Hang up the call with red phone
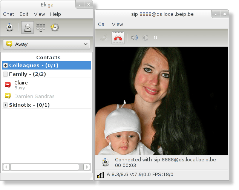This screenshot has width=239, height=190. coord(118,38)
